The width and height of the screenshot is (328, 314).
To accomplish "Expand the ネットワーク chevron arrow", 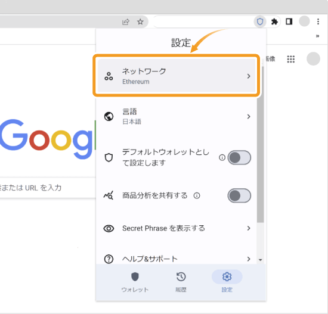I will pyautogui.click(x=249, y=76).
